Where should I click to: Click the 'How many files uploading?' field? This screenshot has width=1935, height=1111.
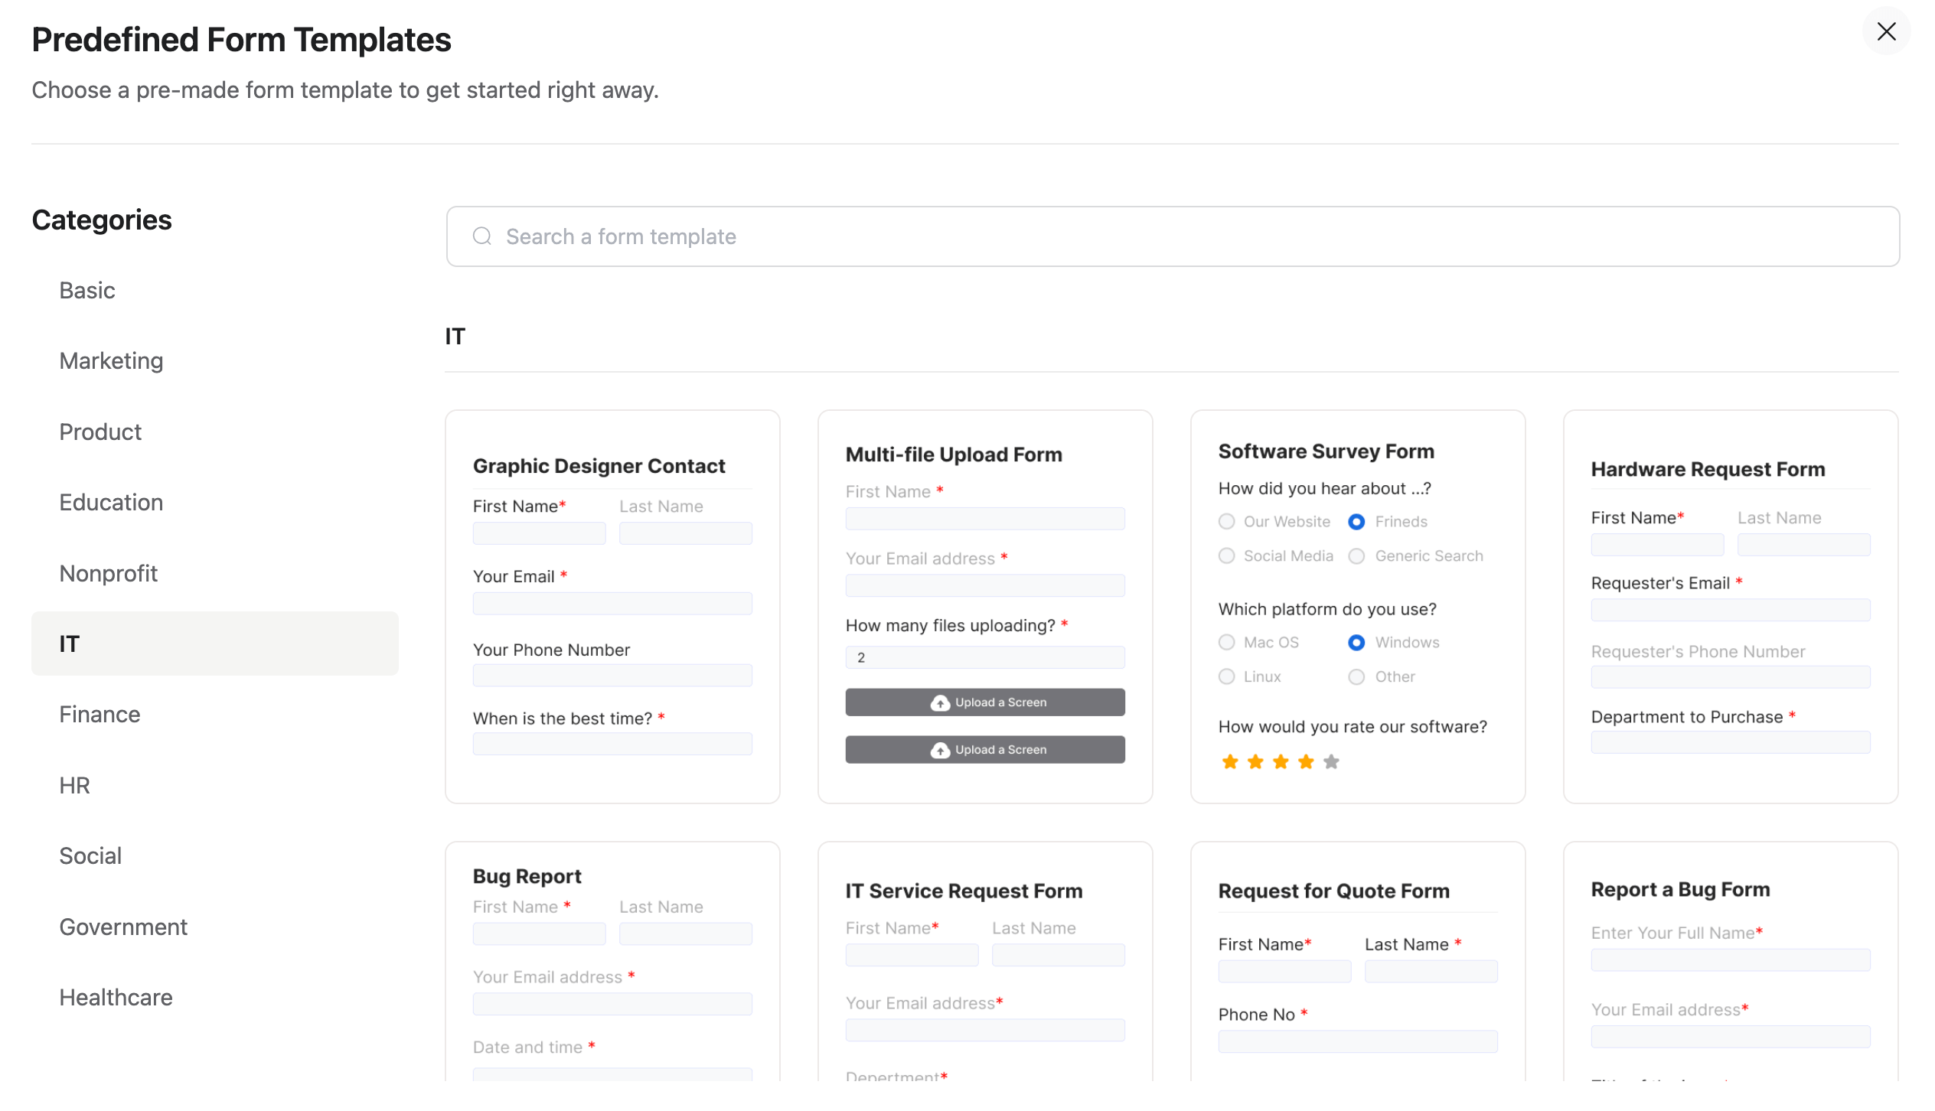pyautogui.click(x=984, y=656)
